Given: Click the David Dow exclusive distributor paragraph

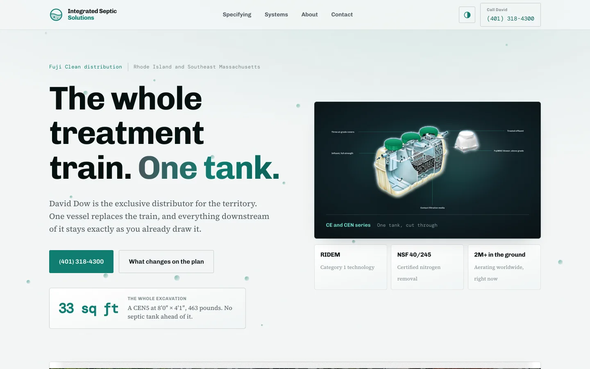Looking at the screenshot, I should [x=159, y=216].
